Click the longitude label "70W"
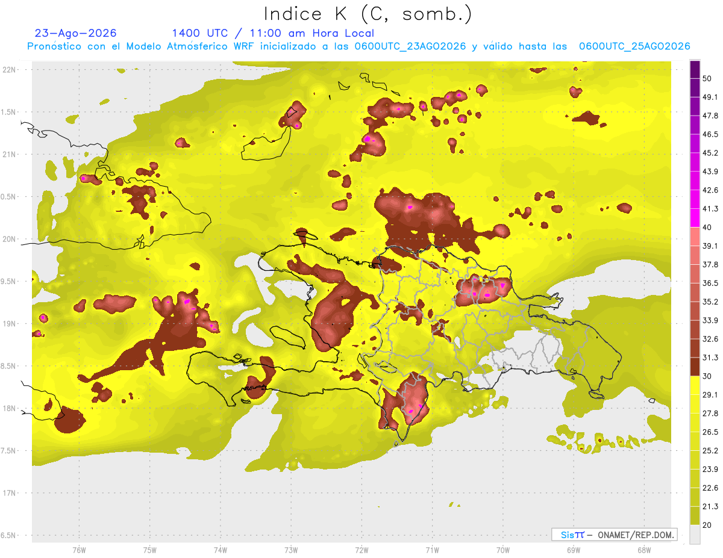 coord(503,550)
